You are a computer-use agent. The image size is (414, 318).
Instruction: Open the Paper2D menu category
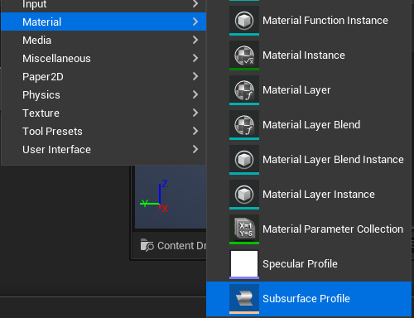tap(103, 76)
